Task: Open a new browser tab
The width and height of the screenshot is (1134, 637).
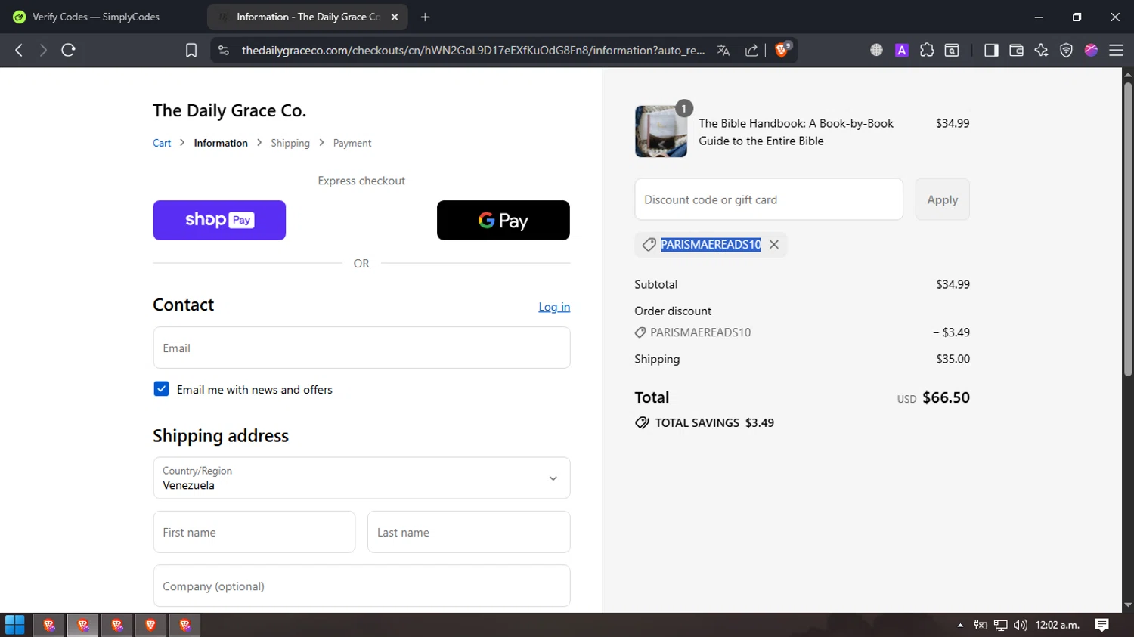Action: (x=425, y=17)
